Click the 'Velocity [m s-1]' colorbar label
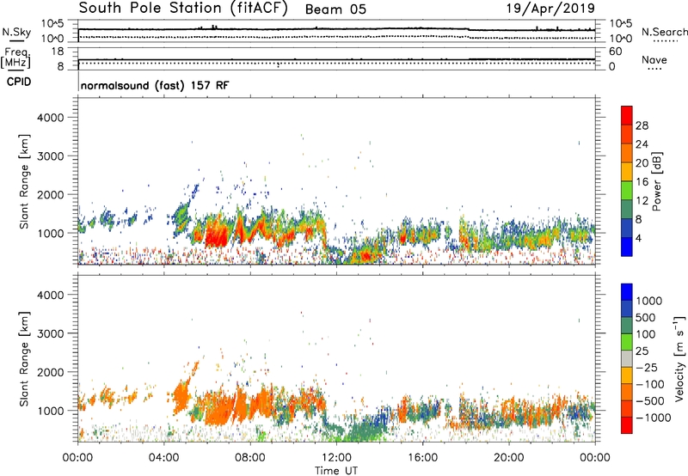This screenshot has height=476, width=688. click(679, 358)
